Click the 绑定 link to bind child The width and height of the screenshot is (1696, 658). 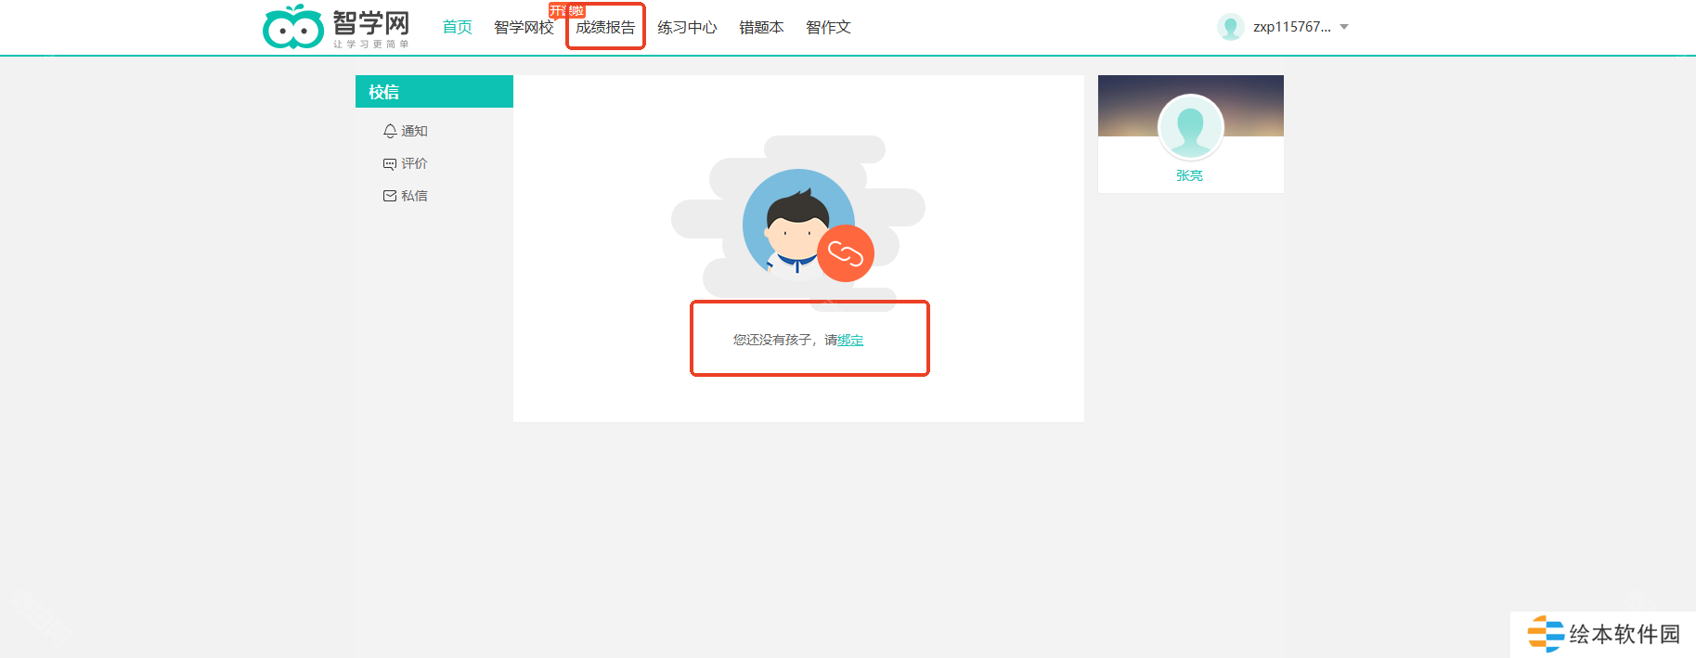pos(850,340)
